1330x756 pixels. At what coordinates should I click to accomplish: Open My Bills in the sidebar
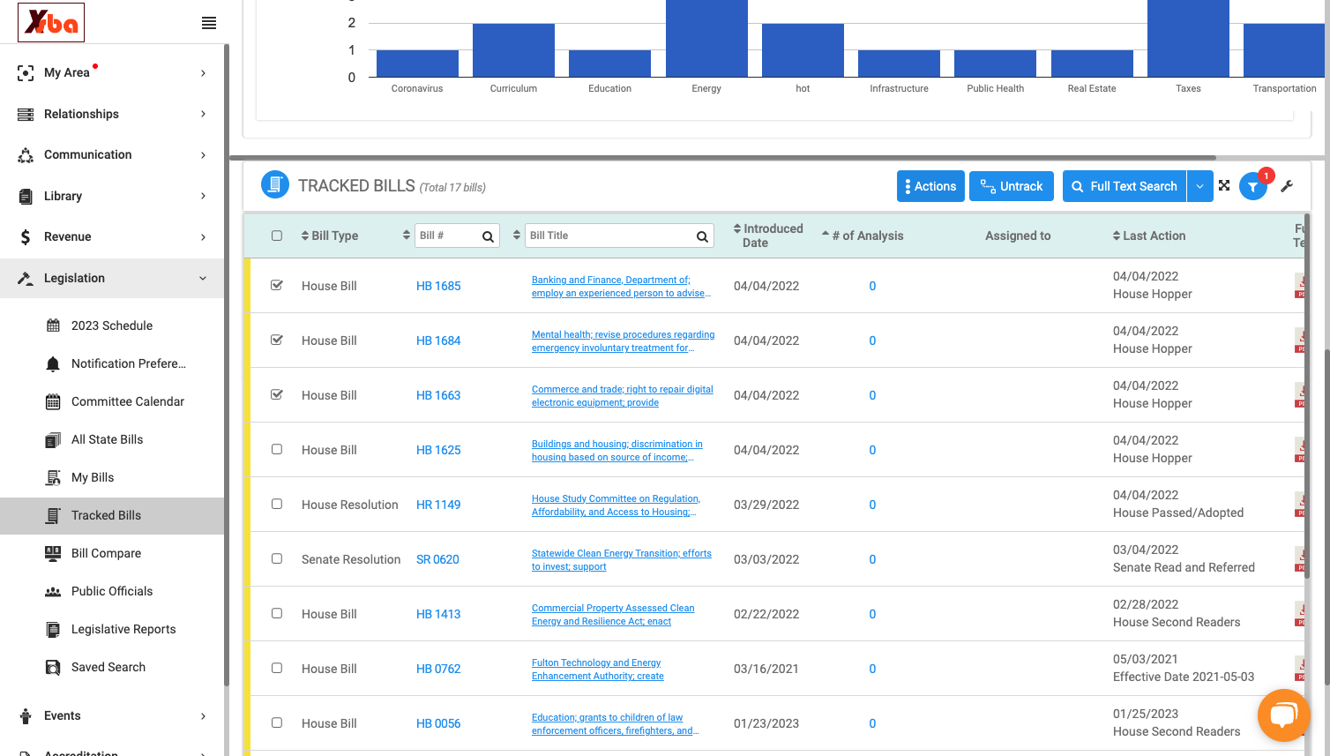[93, 477]
